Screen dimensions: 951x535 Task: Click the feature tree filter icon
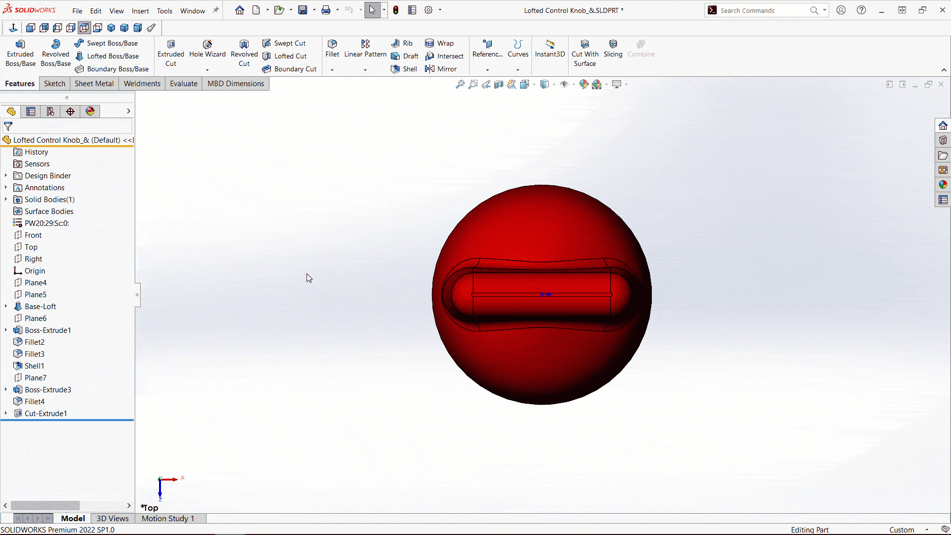8,126
